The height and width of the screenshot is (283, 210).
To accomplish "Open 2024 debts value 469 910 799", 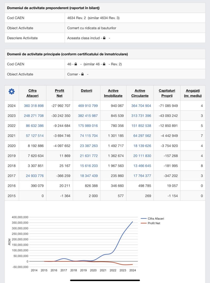I will [x=88, y=106].
